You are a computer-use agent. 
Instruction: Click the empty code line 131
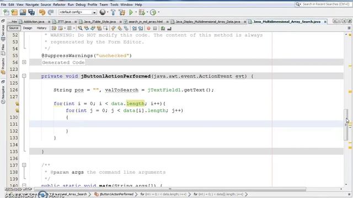(186, 124)
